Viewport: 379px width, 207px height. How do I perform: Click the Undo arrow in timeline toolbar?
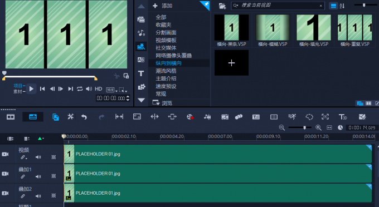[84, 117]
